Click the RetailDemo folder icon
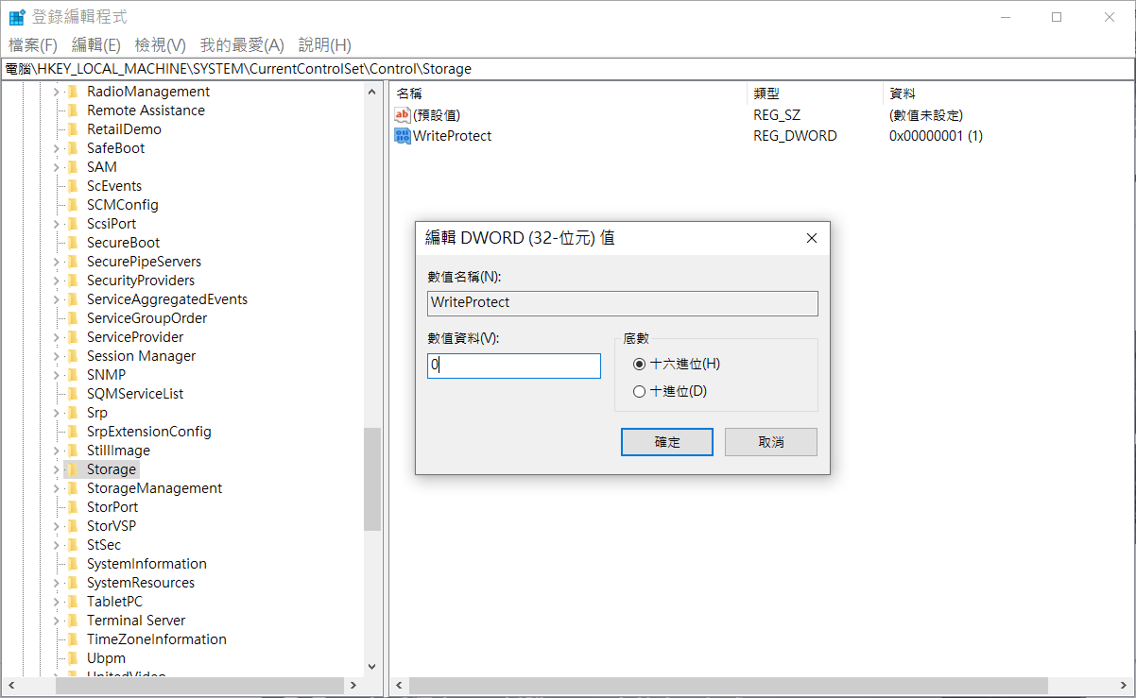 pyautogui.click(x=73, y=129)
